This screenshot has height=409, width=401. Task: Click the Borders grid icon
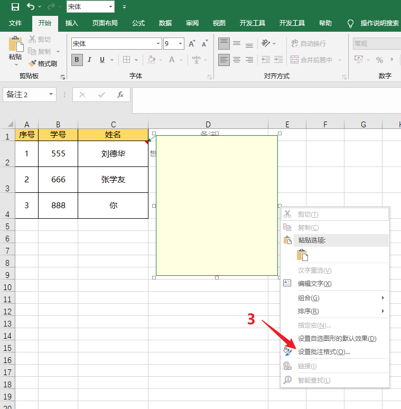[x=126, y=60]
